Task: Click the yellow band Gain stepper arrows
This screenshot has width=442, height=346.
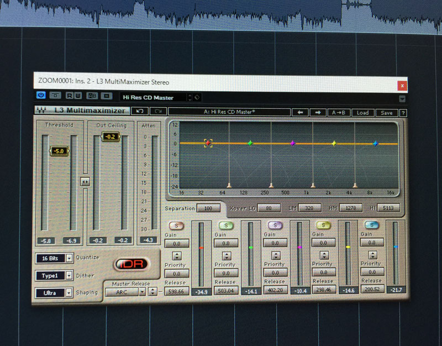Action: 324,255
